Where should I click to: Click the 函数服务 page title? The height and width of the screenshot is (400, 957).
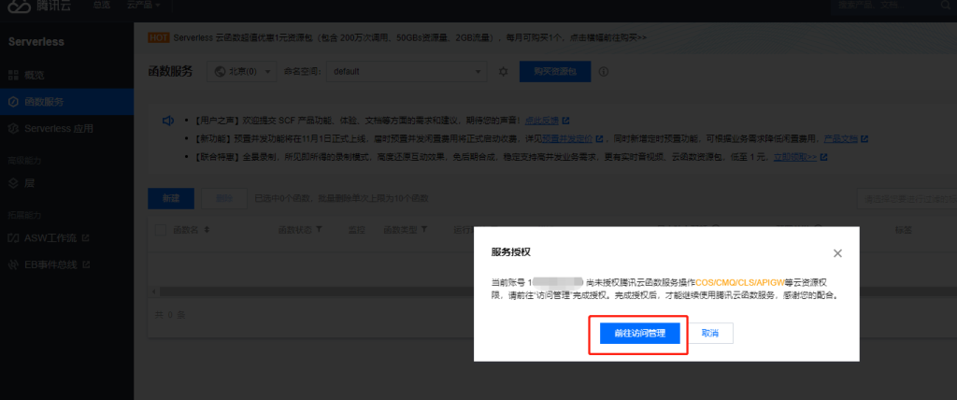(170, 71)
